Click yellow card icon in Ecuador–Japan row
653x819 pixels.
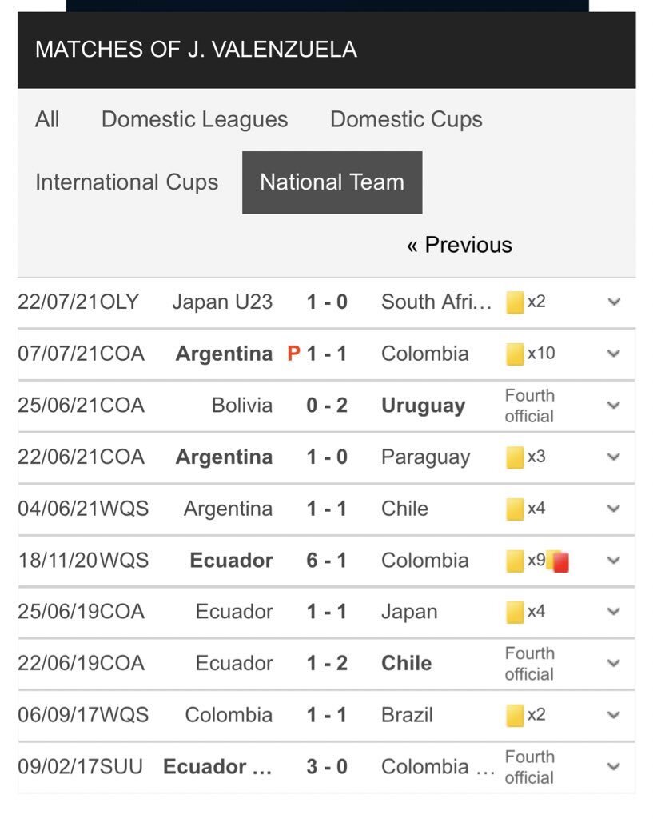pyautogui.click(x=515, y=612)
